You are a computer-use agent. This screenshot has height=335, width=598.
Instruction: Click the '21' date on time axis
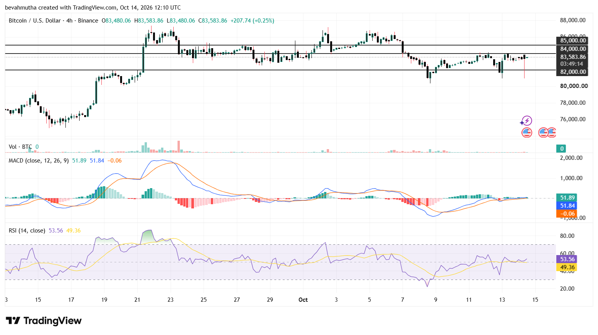137,300
